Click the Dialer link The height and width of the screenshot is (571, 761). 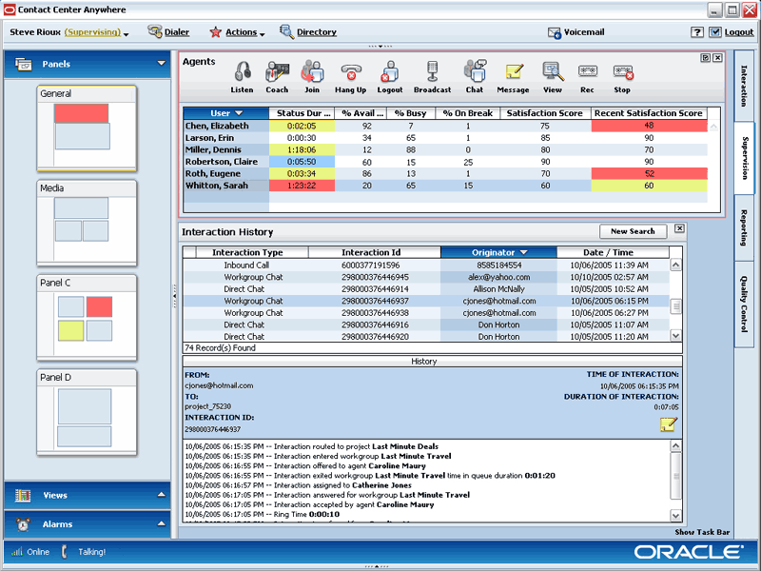(177, 32)
